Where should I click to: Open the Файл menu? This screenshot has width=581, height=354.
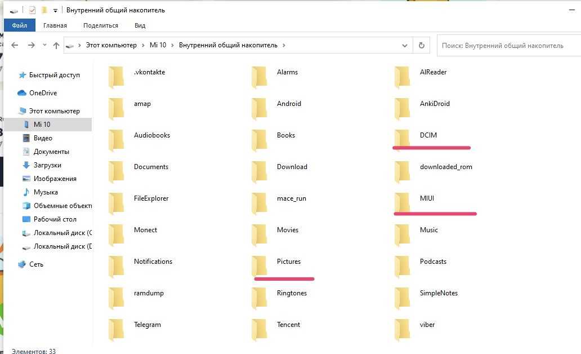coord(19,25)
